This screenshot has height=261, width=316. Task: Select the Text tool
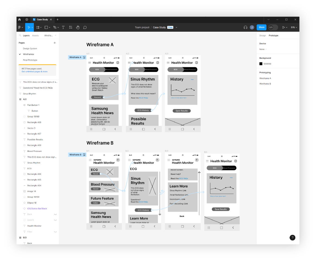63,28
